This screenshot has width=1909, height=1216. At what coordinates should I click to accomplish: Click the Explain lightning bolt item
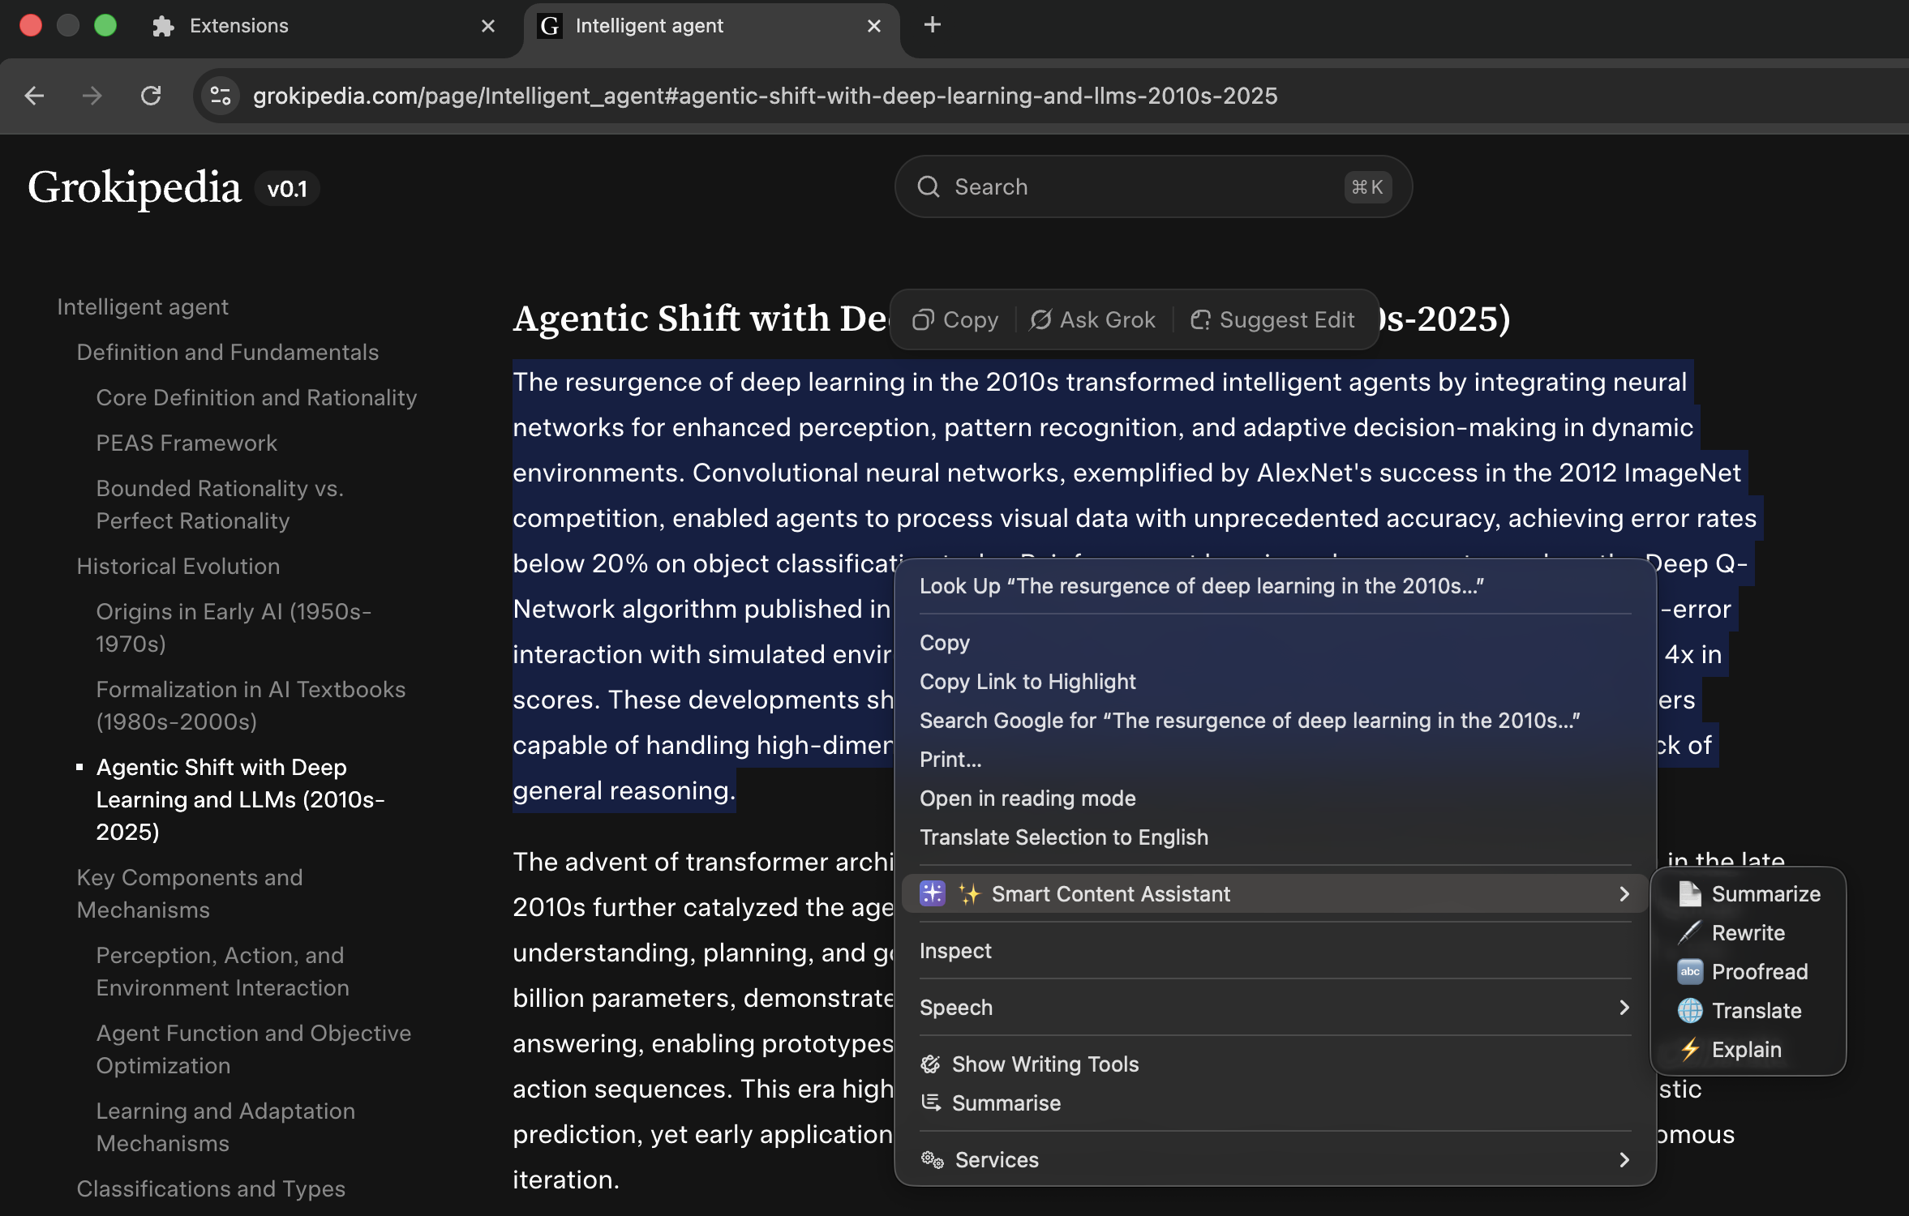(x=1689, y=1049)
